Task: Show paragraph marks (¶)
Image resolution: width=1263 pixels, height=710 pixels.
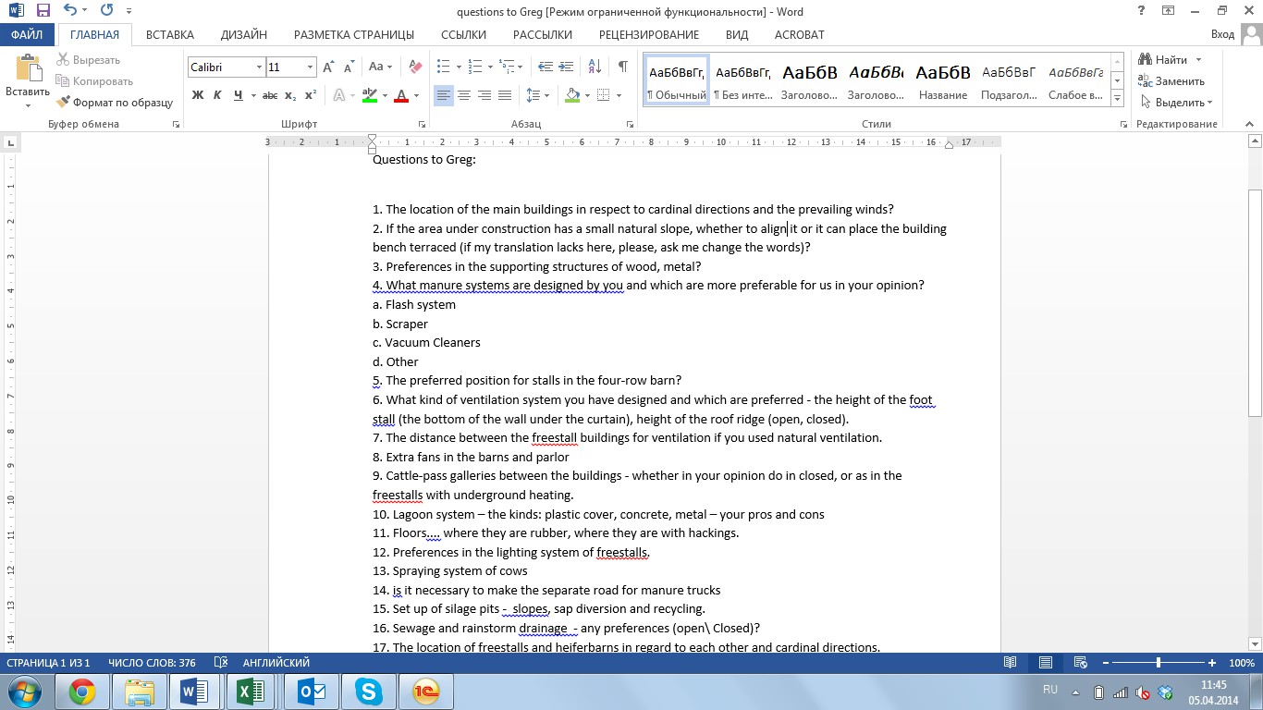Action: [x=622, y=67]
